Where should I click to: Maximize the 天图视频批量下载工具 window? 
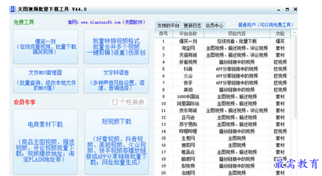287,9
